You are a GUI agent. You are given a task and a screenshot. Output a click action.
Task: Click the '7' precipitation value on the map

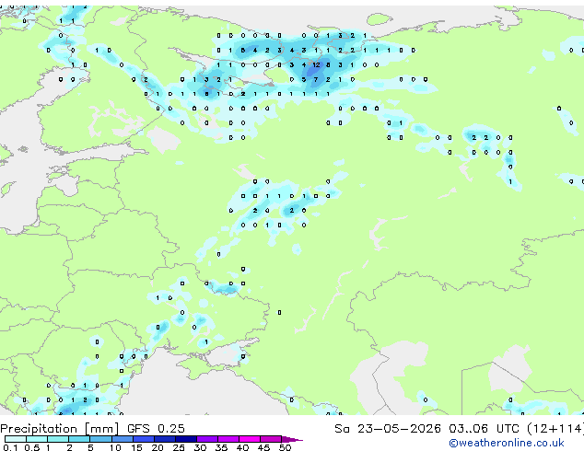point(316,79)
